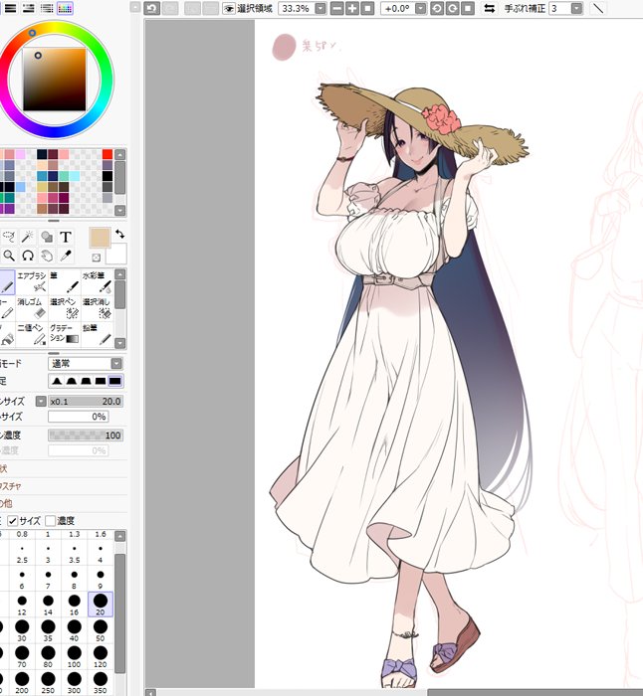Choose the 筆 brush tool
This screenshot has height=696, width=643.
point(65,281)
